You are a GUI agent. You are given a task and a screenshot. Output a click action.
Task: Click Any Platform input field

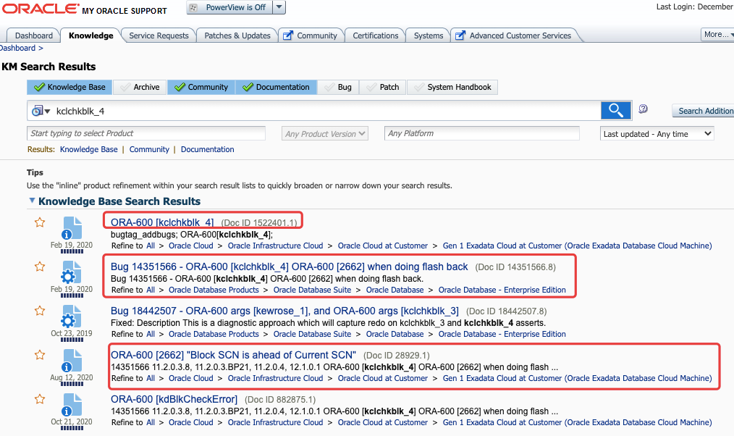click(x=481, y=133)
